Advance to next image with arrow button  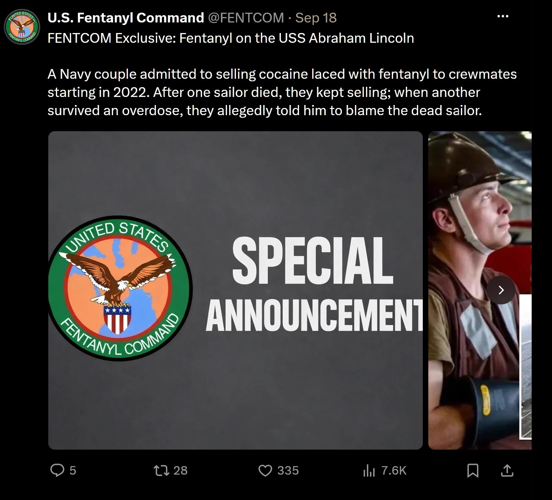(x=501, y=290)
